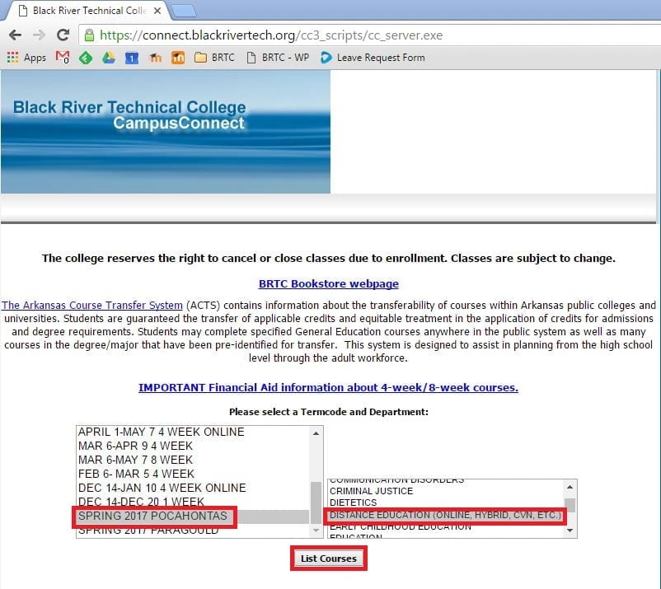Open the Gmail bookmark icon
Screen dimensions: 661x589
(63, 58)
